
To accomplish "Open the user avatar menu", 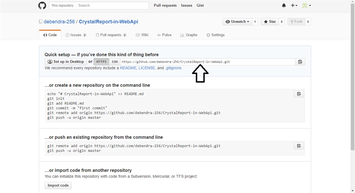I will click(x=306, y=6).
